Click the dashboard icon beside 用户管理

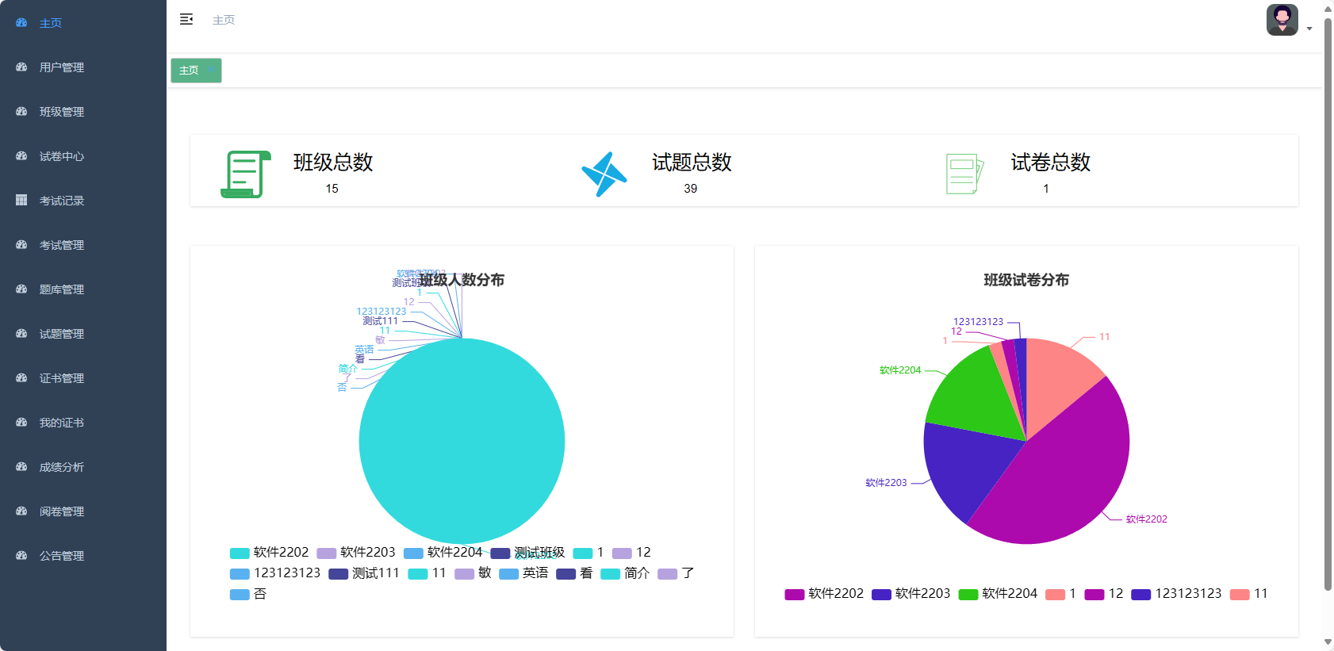pyautogui.click(x=21, y=67)
